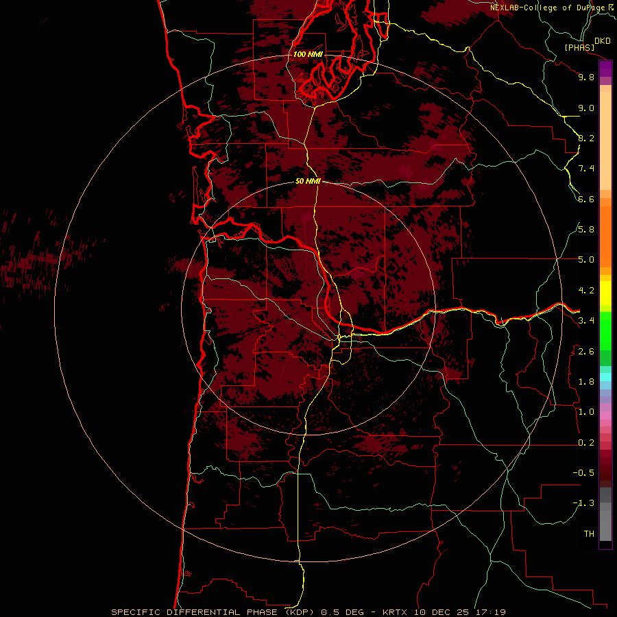Click the 50 NMI range ring label

point(308,181)
